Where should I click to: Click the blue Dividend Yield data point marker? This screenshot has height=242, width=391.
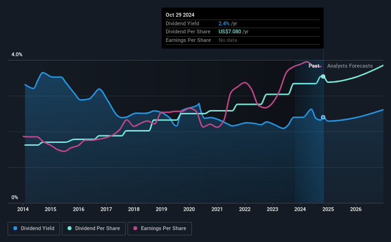323,117
